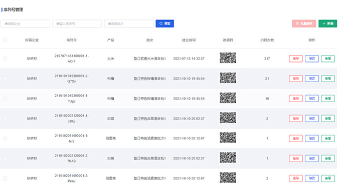Open QR code for serial ending 7KAC
341x184 pixels.
click(228, 157)
